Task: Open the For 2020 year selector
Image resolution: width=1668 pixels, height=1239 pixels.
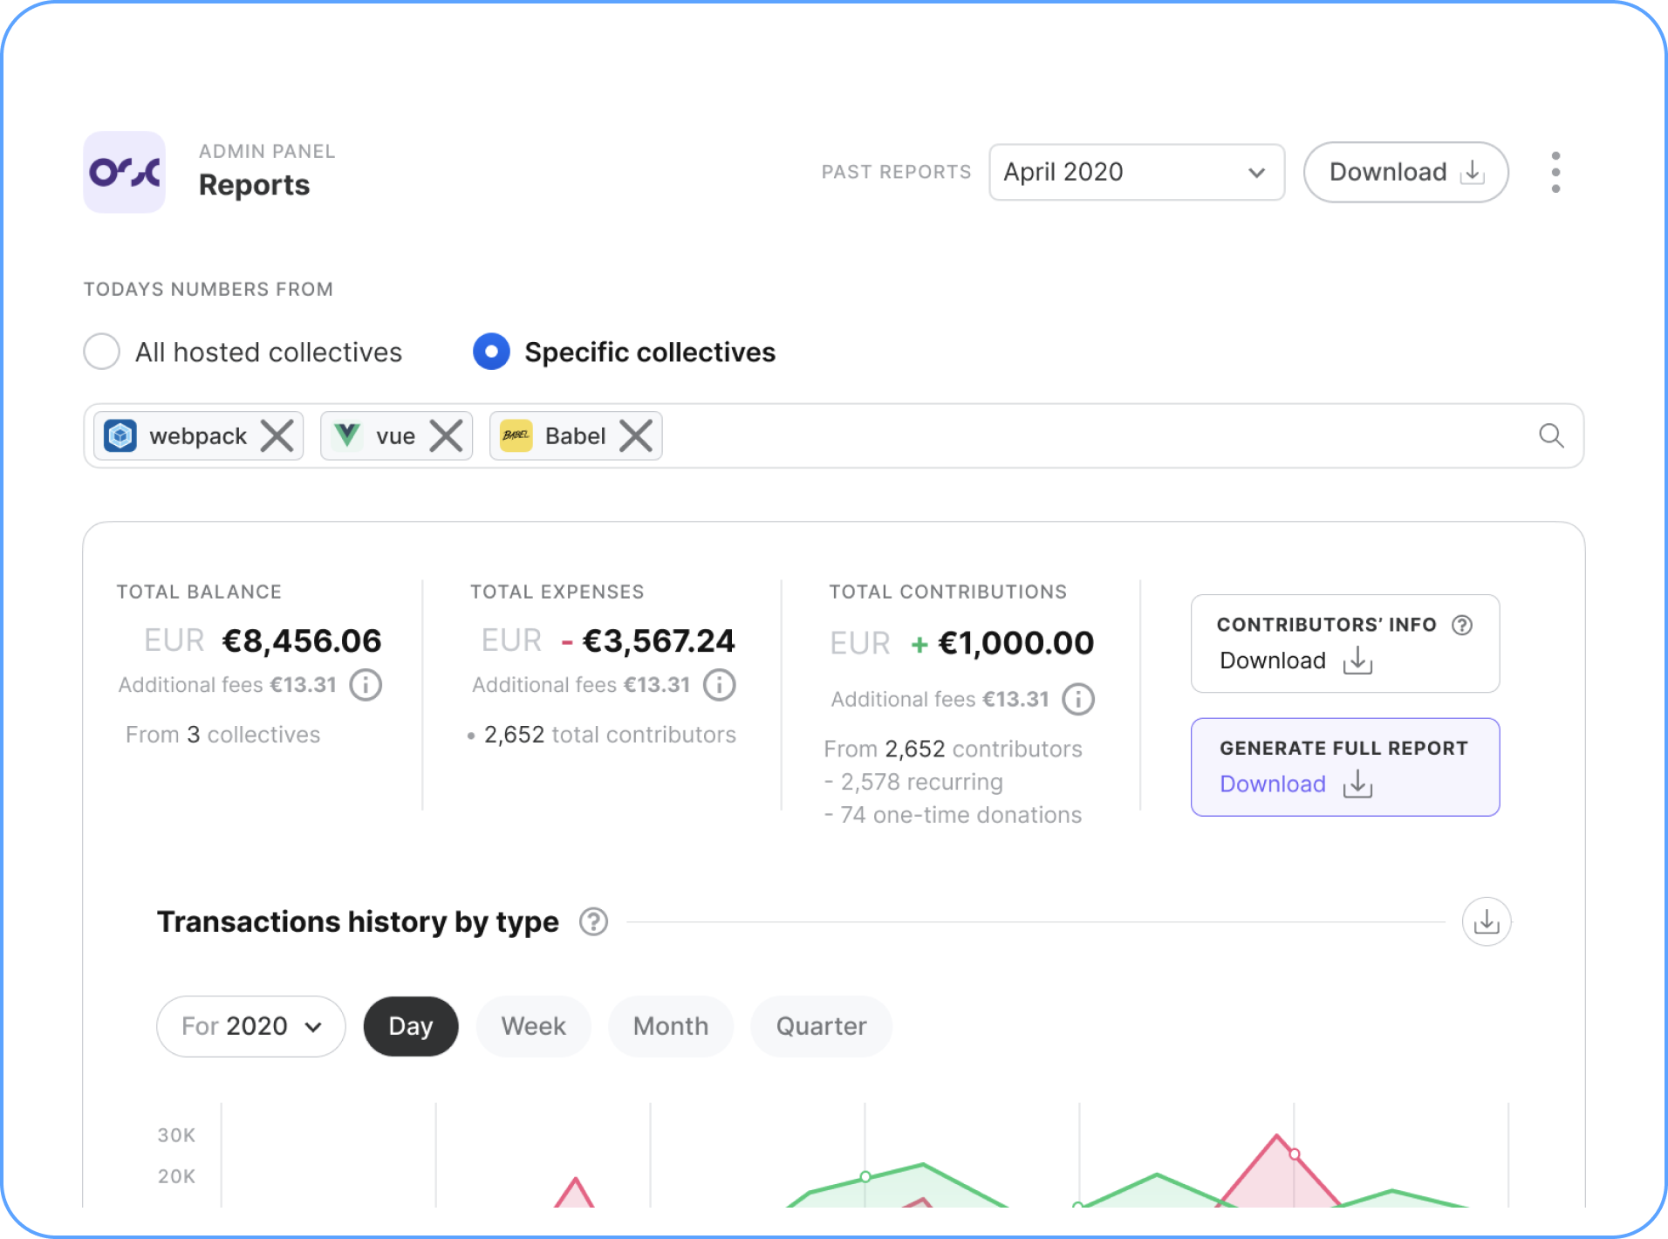Action: (250, 1026)
